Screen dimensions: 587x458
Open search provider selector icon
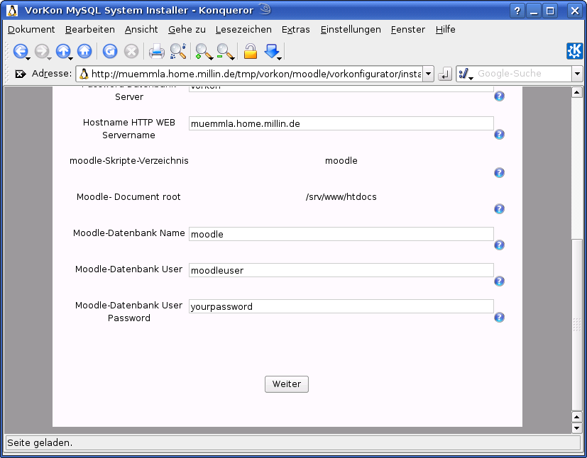[x=466, y=74]
